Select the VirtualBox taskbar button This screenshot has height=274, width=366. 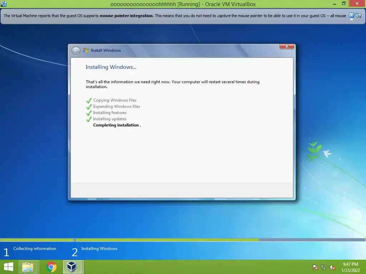pyautogui.click(x=73, y=267)
